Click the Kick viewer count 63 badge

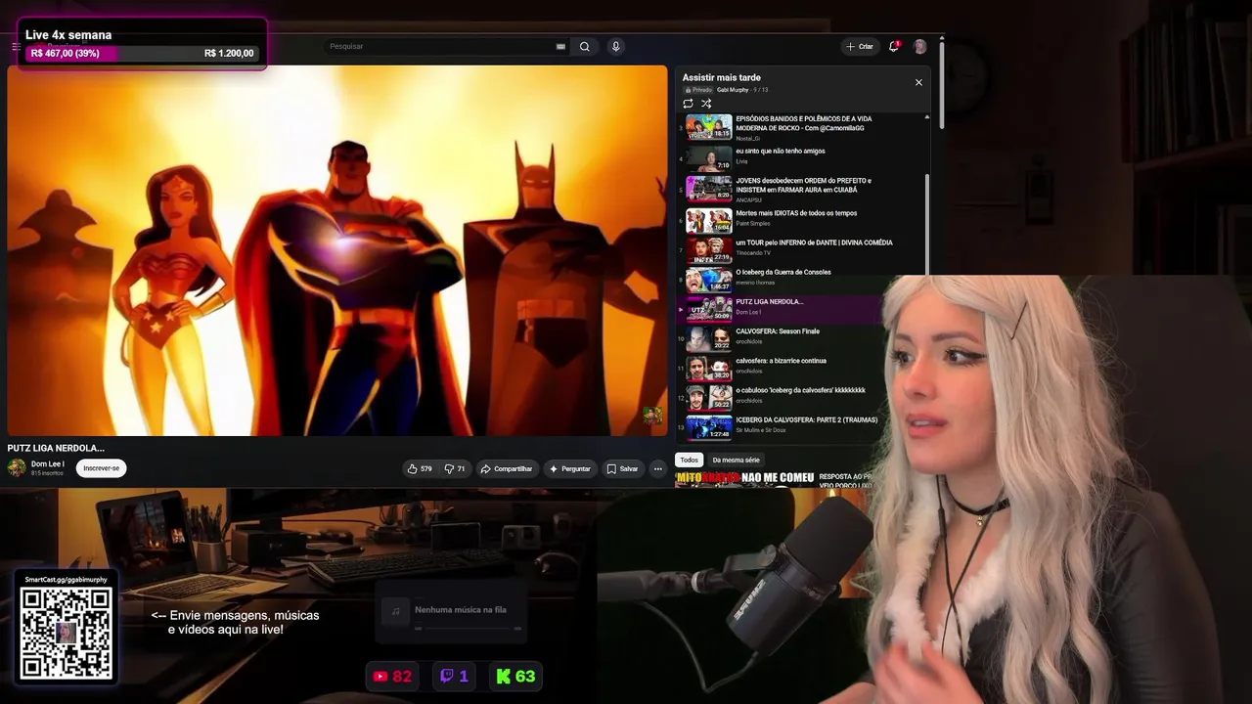(515, 676)
